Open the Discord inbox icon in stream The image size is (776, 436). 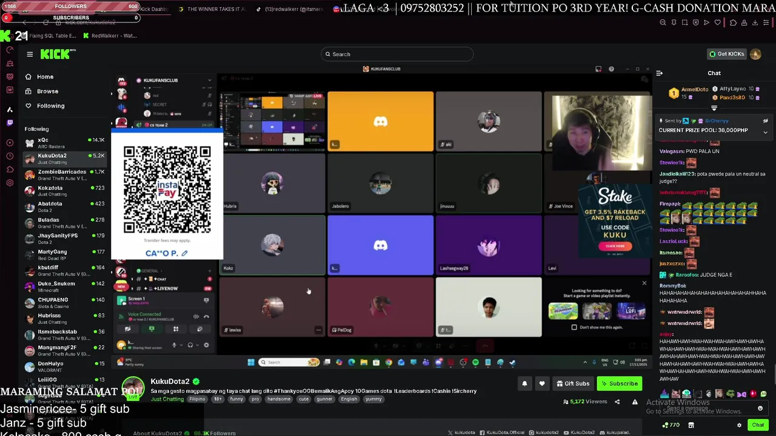point(598,69)
